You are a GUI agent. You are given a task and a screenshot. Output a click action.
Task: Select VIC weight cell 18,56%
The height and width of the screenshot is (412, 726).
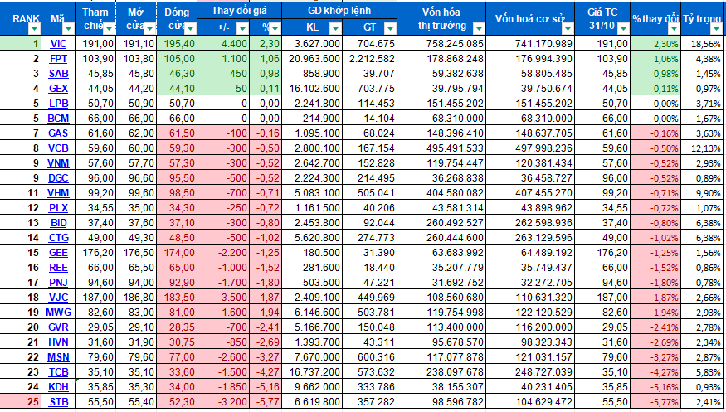[703, 45]
